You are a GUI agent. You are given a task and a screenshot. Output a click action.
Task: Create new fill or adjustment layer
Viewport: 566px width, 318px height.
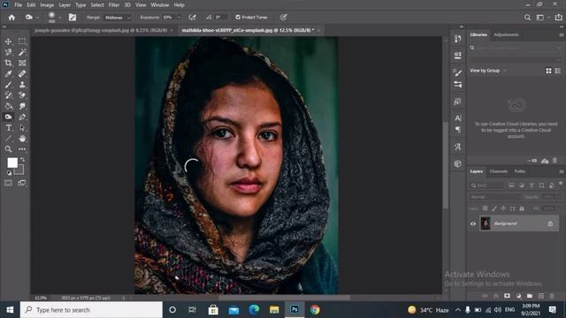tap(519, 296)
